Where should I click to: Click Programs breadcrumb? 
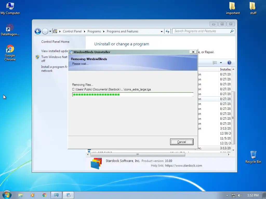94,31
